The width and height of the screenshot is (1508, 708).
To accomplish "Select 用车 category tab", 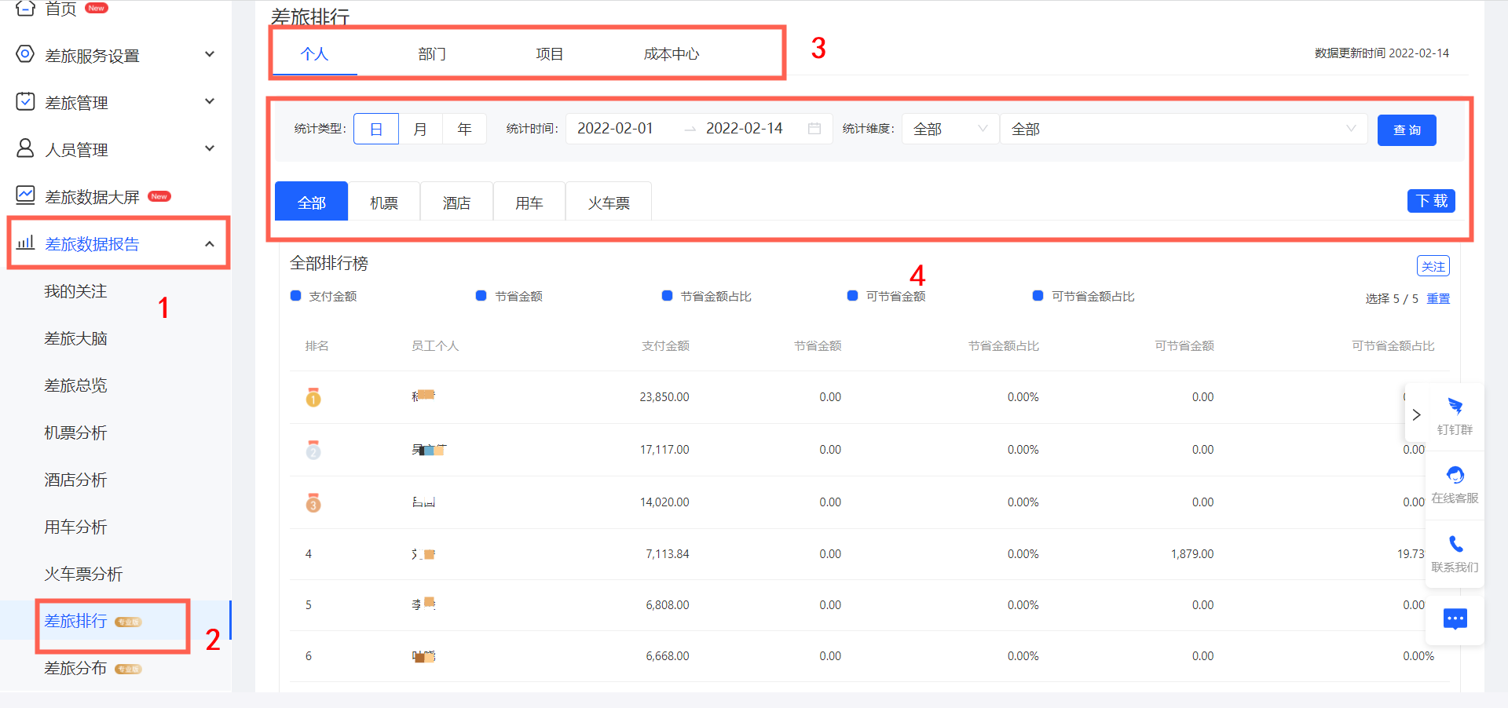I will [529, 202].
